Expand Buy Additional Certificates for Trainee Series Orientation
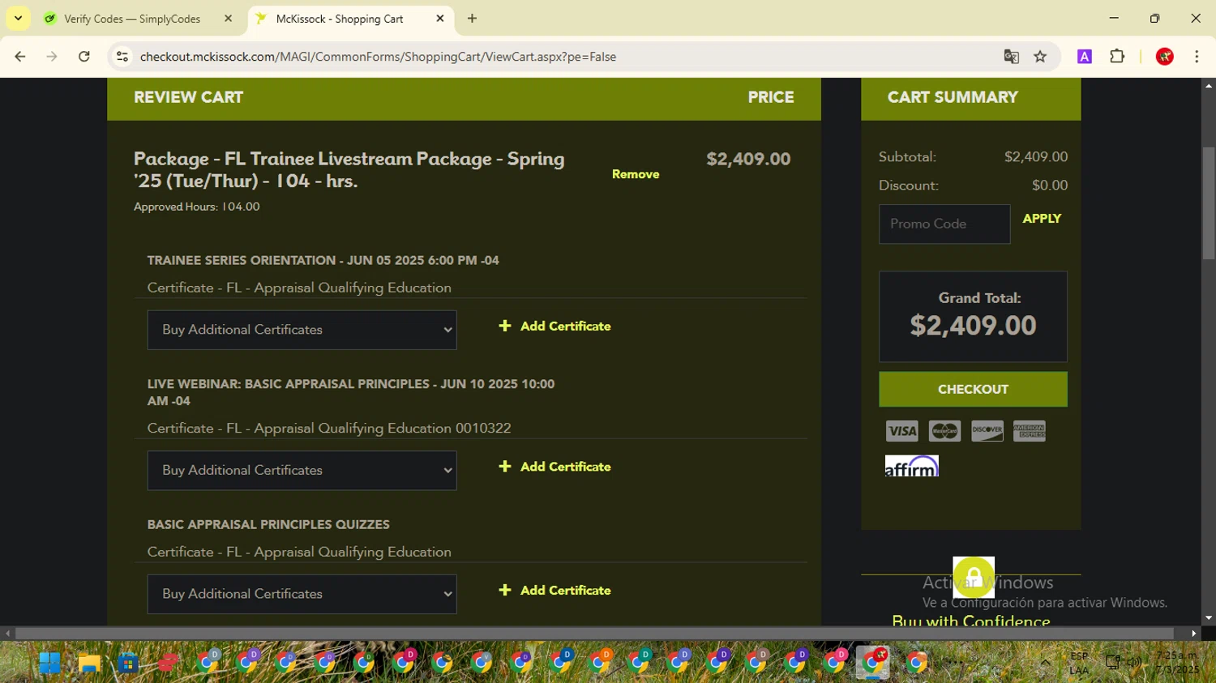Image resolution: width=1216 pixels, height=683 pixels. [302, 330]
